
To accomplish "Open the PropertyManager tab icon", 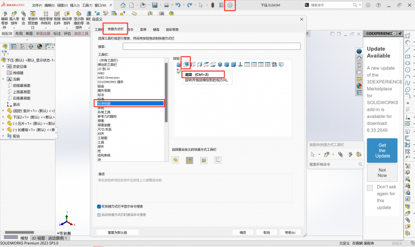I will point(13,46).
